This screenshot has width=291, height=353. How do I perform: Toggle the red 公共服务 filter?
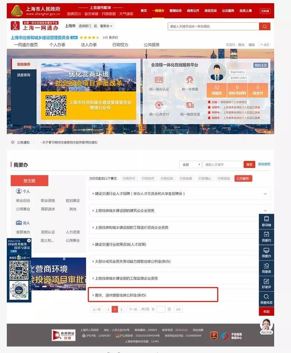(243, 178)
